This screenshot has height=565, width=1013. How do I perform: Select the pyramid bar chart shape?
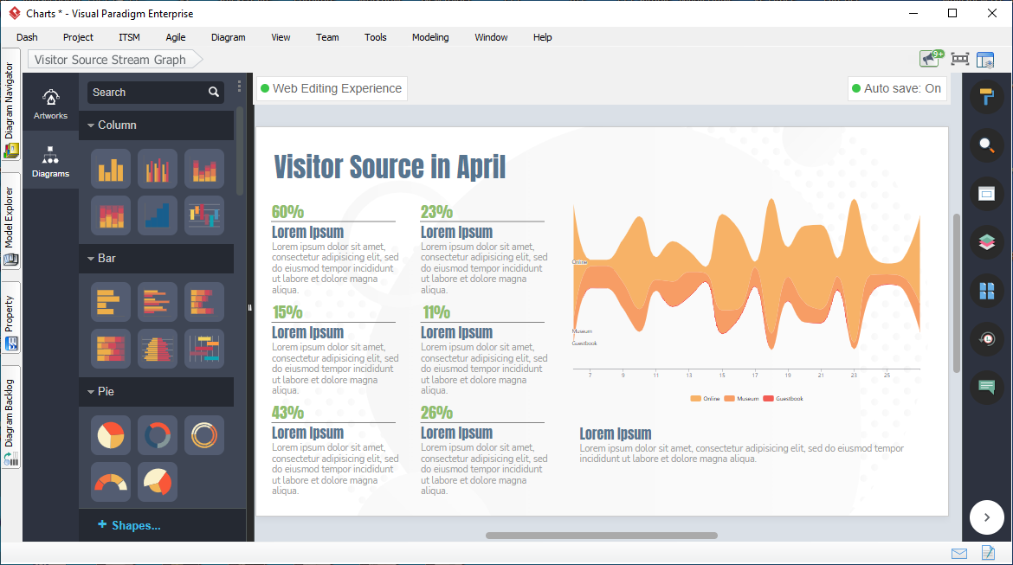[x=157, y=349]
